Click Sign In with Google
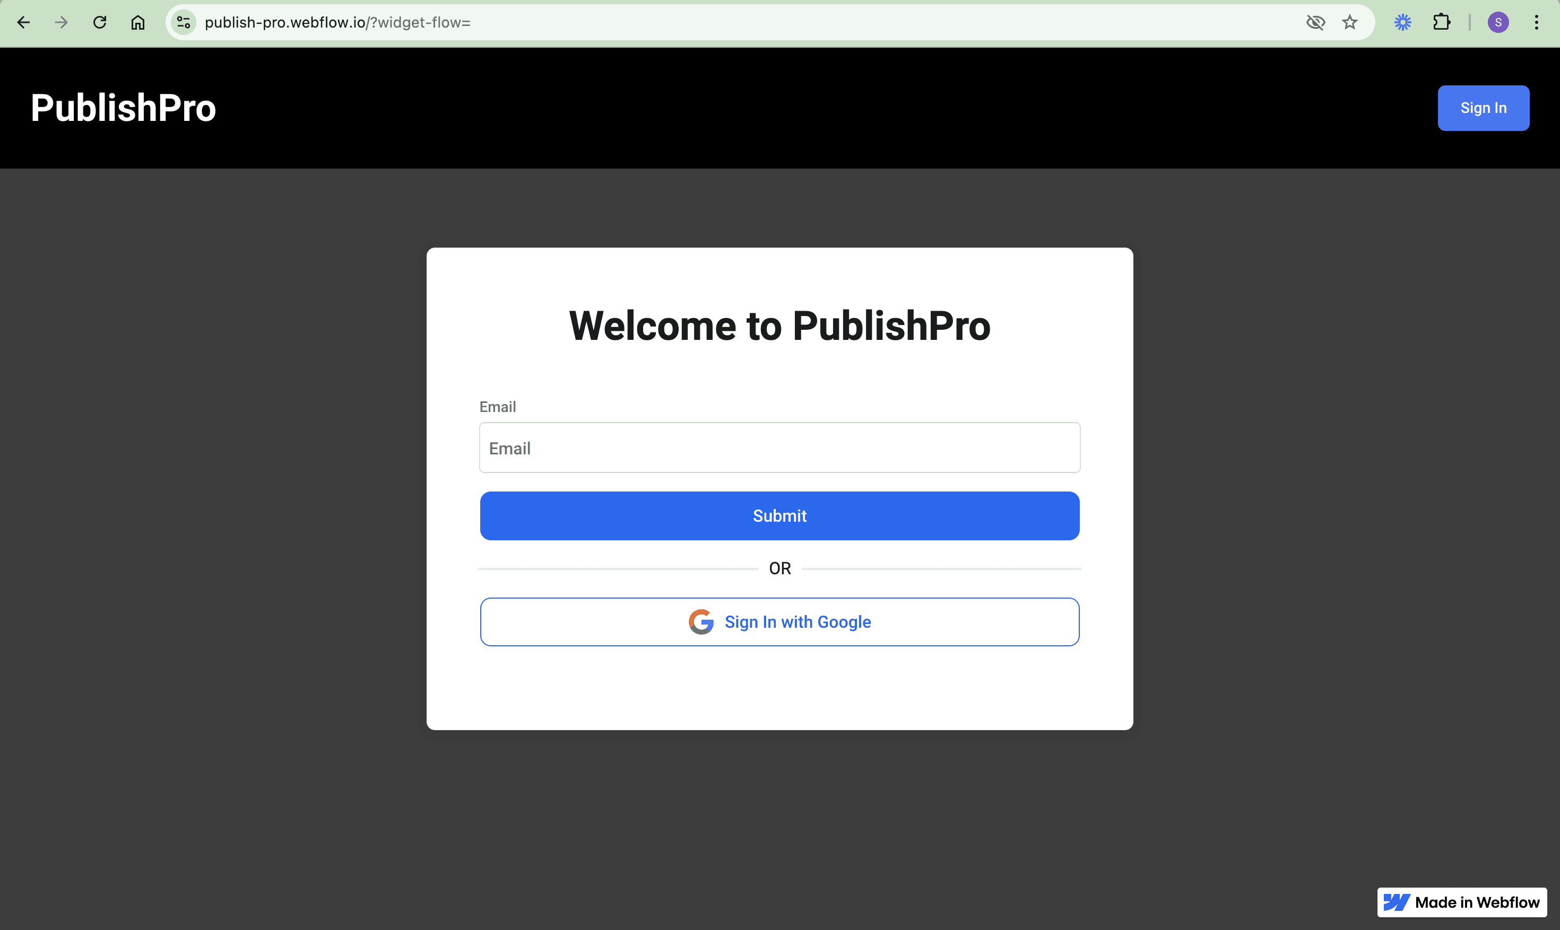The width and height of the screenshot is (1560, 930). coord(779,621)
